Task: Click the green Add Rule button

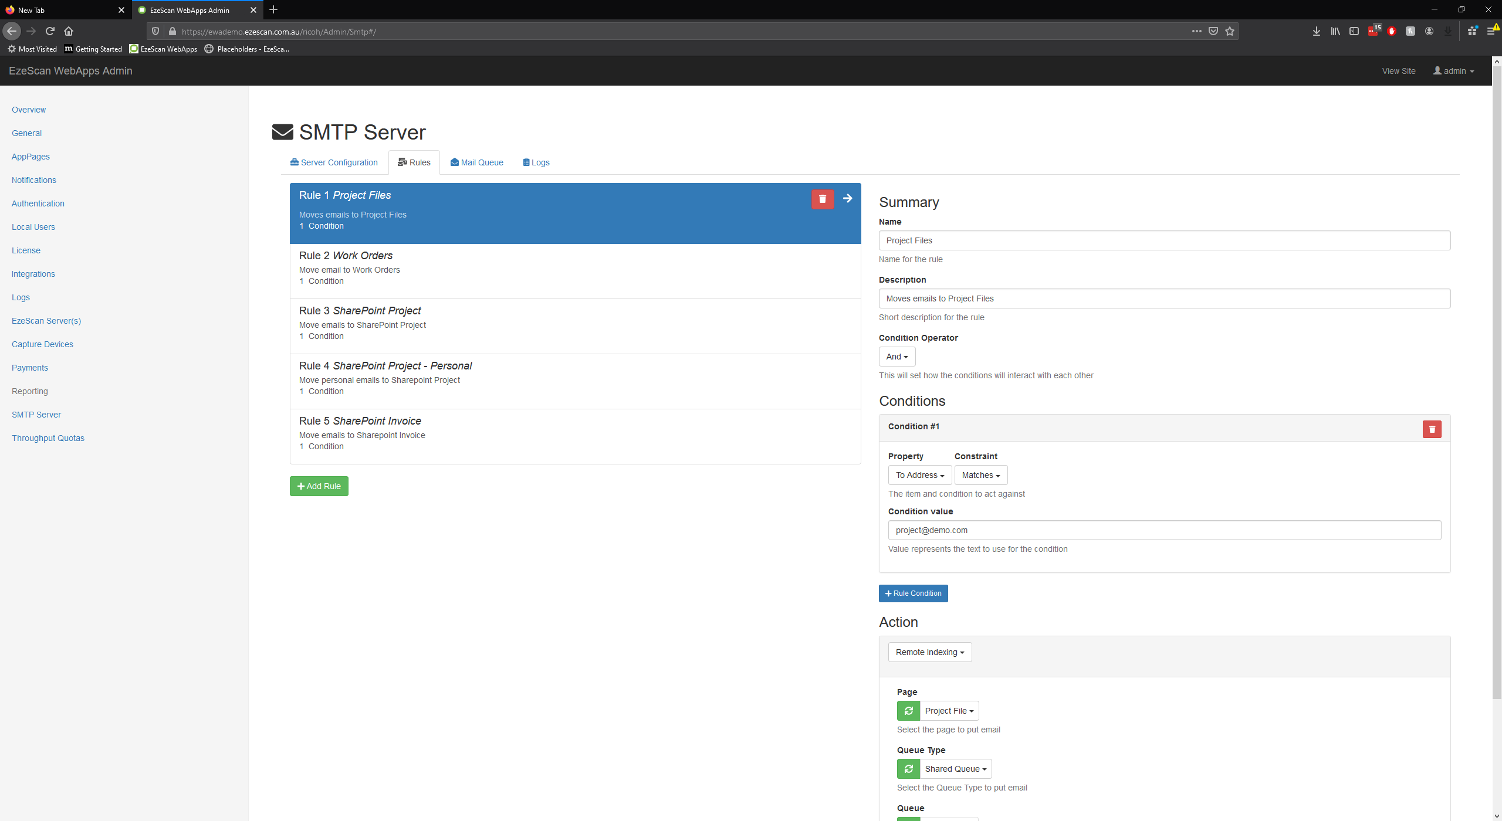Action: (319, 486)
